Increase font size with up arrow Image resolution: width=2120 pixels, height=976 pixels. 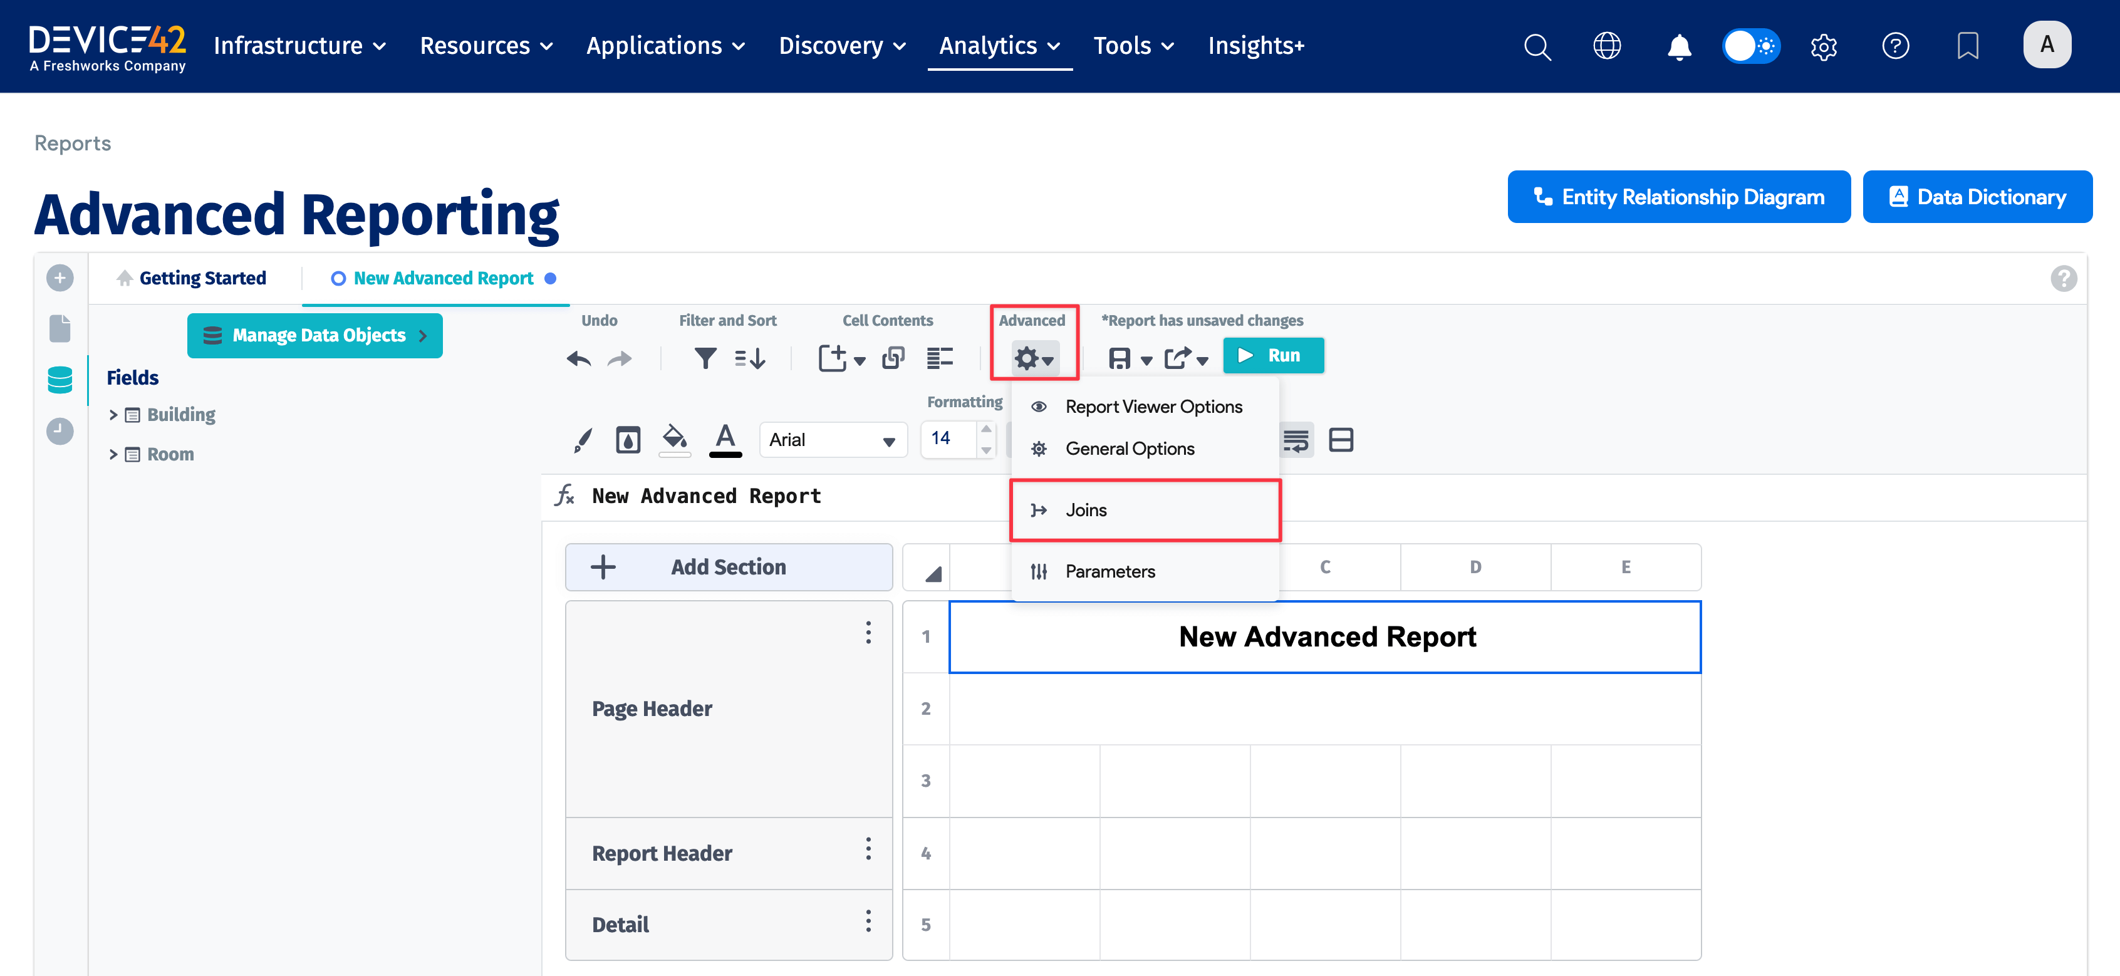click(986, 430)
